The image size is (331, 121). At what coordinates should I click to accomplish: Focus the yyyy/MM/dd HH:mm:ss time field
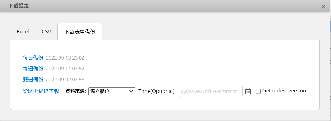coord(211,91)
